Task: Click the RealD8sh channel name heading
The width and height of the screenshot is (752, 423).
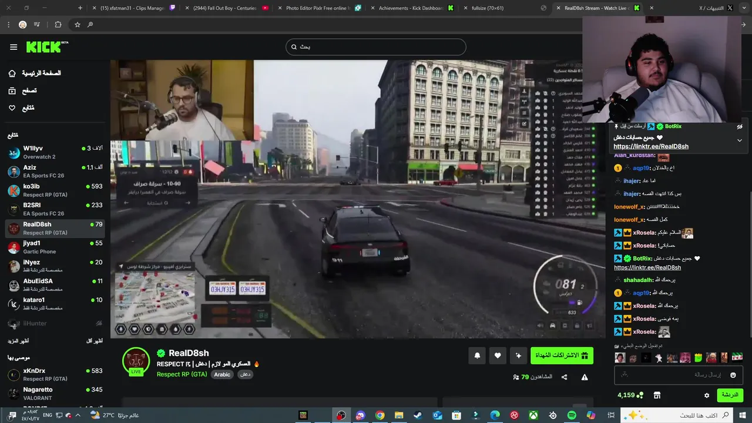Action: pos(189,353)
